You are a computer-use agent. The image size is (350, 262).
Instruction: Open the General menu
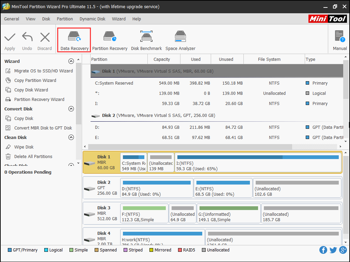click(12, 19)
